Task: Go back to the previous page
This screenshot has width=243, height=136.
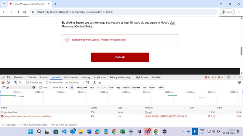Action: [4, 12]
